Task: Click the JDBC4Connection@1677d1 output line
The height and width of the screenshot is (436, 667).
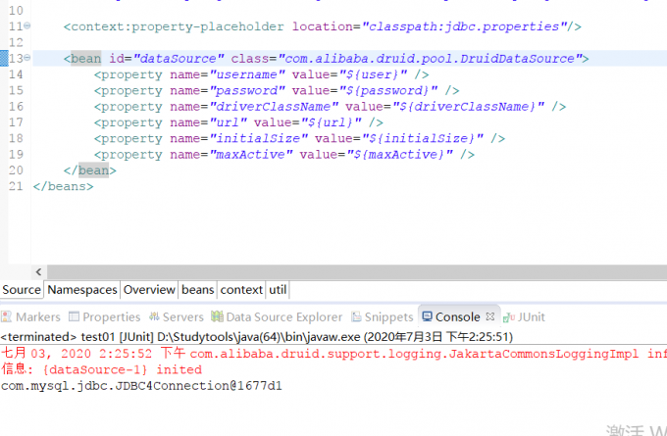Action: coord(141,386)
